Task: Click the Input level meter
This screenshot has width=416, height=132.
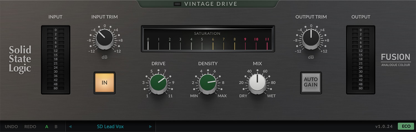Action: click(x=55, y=59)
